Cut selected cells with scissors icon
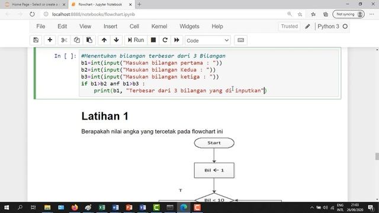Image resolution: width=379 pixels, height=213 pixels. (64, 40)
